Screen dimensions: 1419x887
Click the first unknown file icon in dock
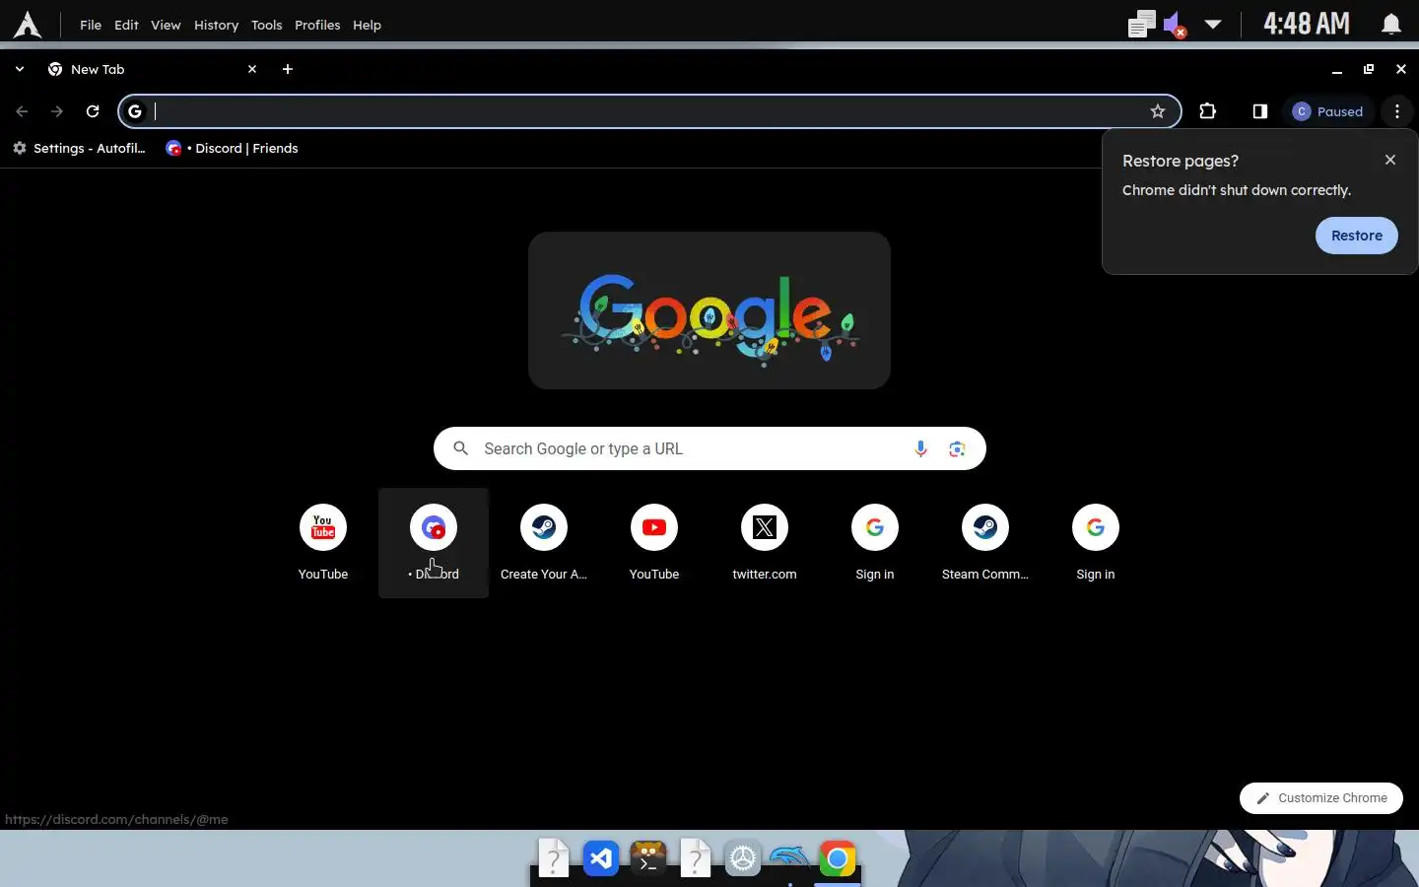tap(554, 858)
